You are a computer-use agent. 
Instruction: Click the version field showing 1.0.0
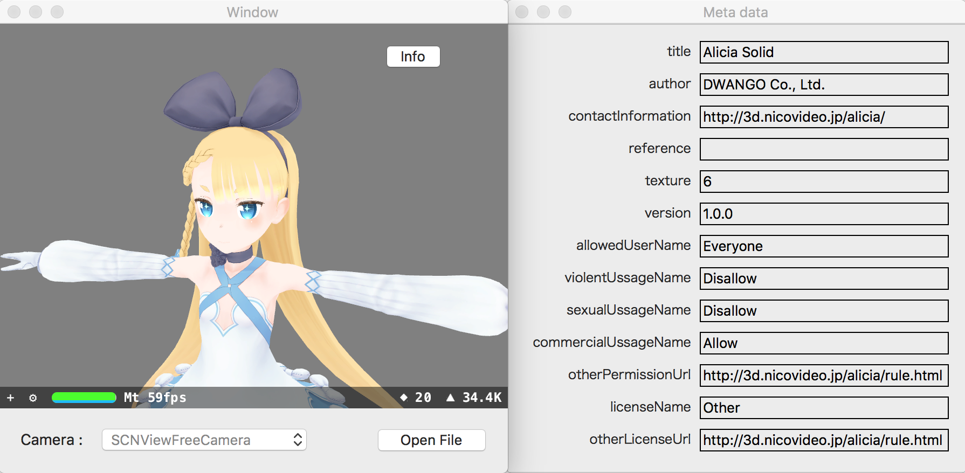coord(824,214)
